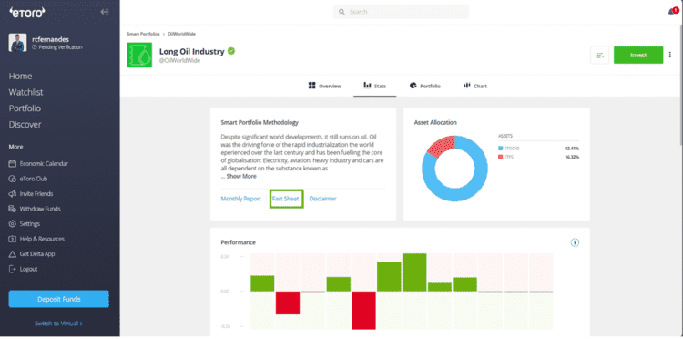This screenshot has height=339, width=683.
Task: Open the eToro Club label
Action: 34,179
